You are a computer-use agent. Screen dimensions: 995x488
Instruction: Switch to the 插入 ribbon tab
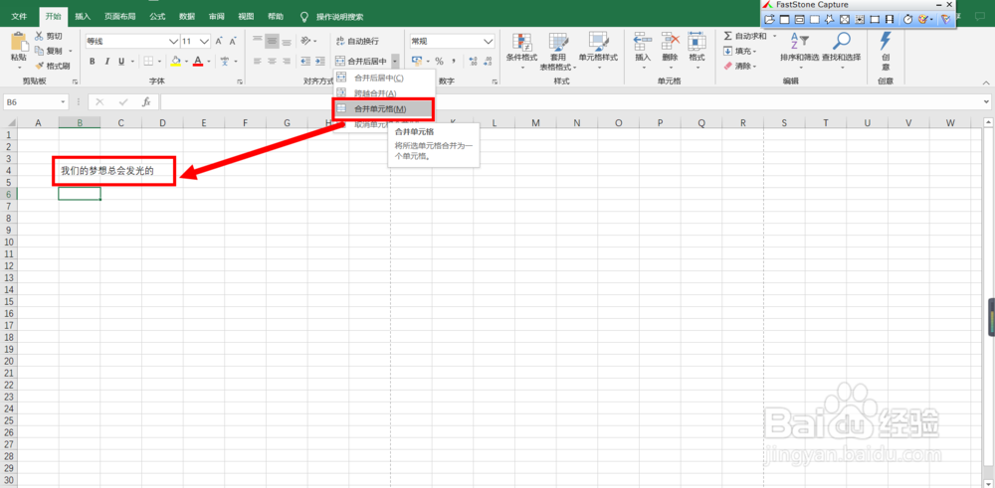[x=83, y=17]
